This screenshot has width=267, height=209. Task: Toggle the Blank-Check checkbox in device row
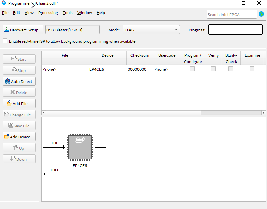231,69
